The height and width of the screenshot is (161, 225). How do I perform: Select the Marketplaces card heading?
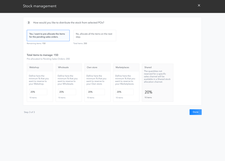pos(122,67)
